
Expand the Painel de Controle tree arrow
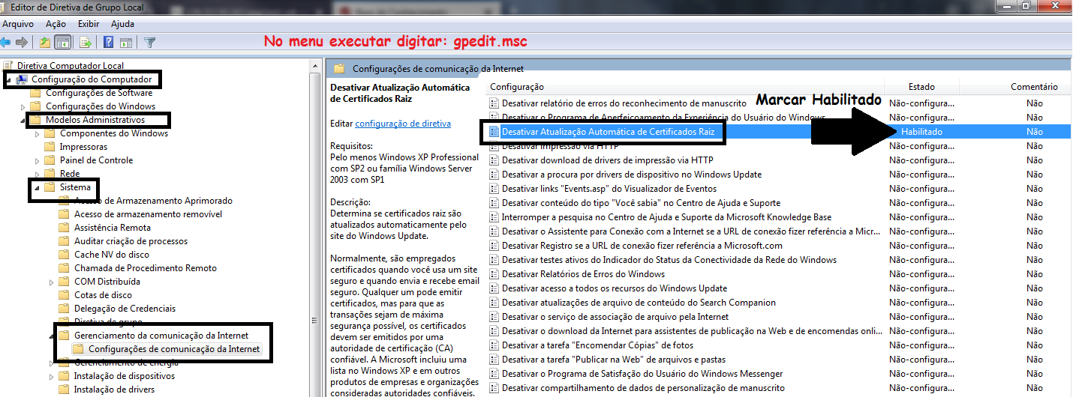38,160
